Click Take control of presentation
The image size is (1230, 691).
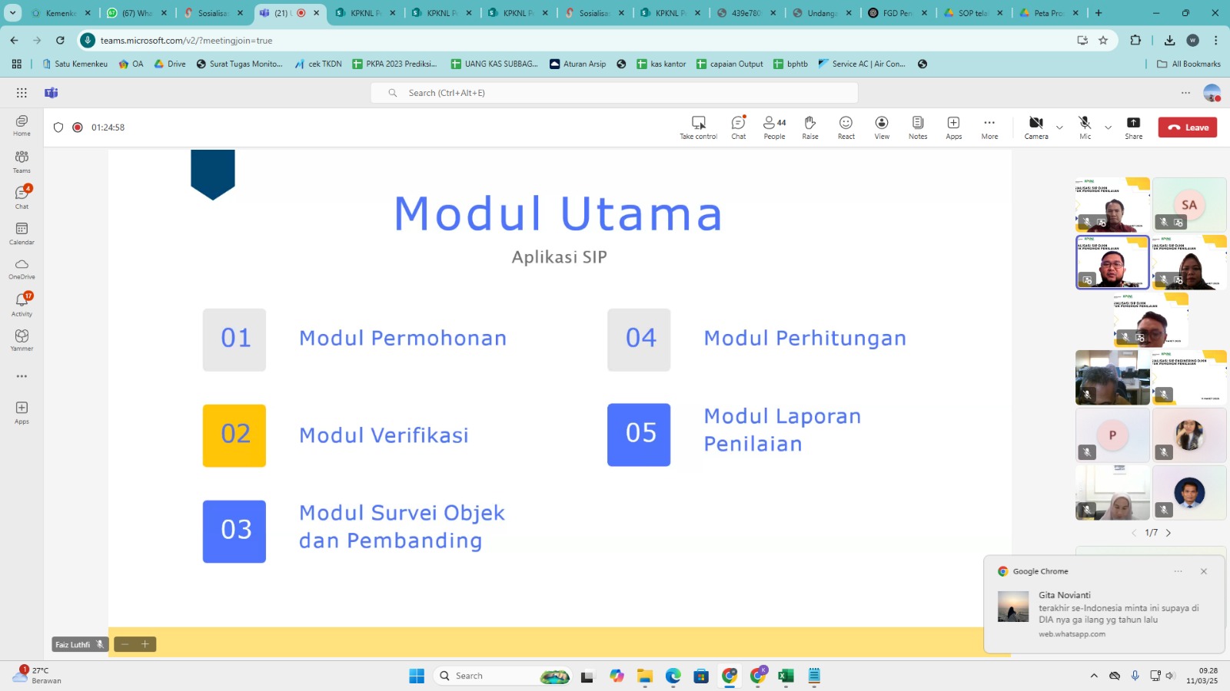click(698, 127)
